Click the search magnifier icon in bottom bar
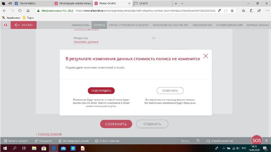The width and height of the screenshot is (271, 152). (198, 141)
